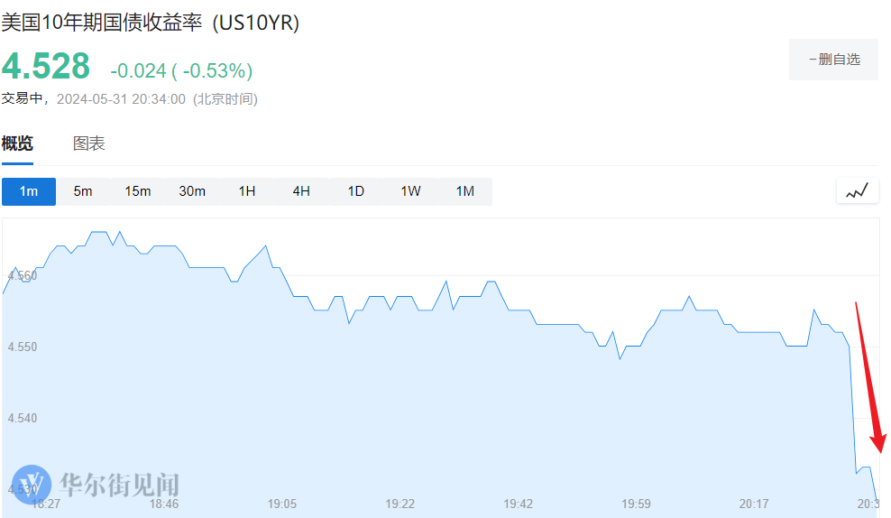The width and height of the screenshot is (891, 518).
Task: Set chart period to 1W
Action: (x=410, y=191)
